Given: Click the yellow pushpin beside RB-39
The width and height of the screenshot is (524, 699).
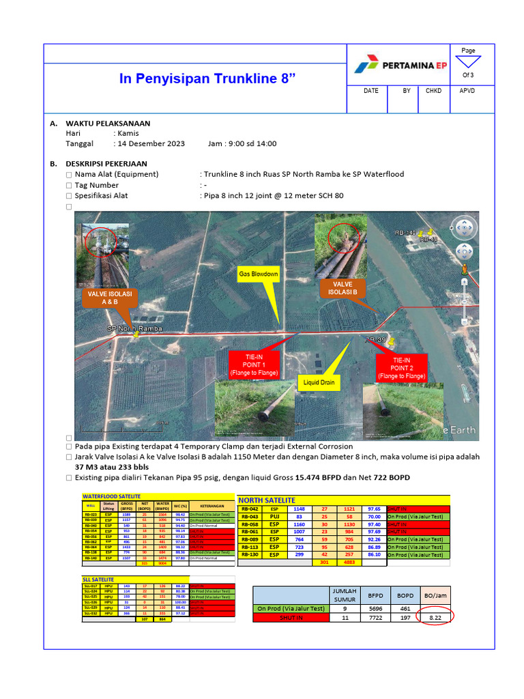Looking at the screenshot, I should (x=391, y=342).
